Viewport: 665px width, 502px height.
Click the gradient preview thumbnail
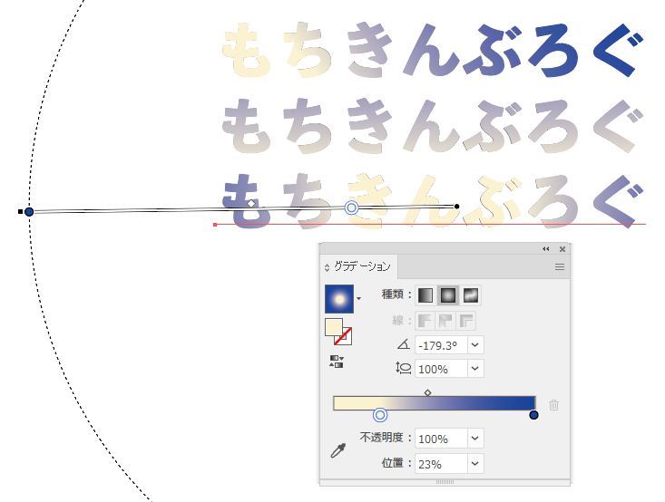pos(339,299)
